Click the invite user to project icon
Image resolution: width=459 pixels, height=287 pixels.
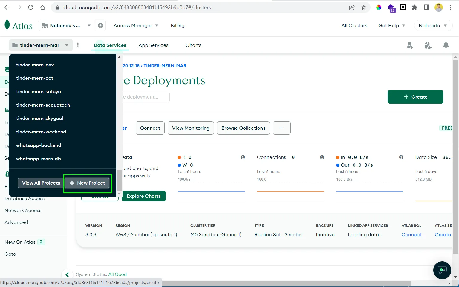point(410,45)
